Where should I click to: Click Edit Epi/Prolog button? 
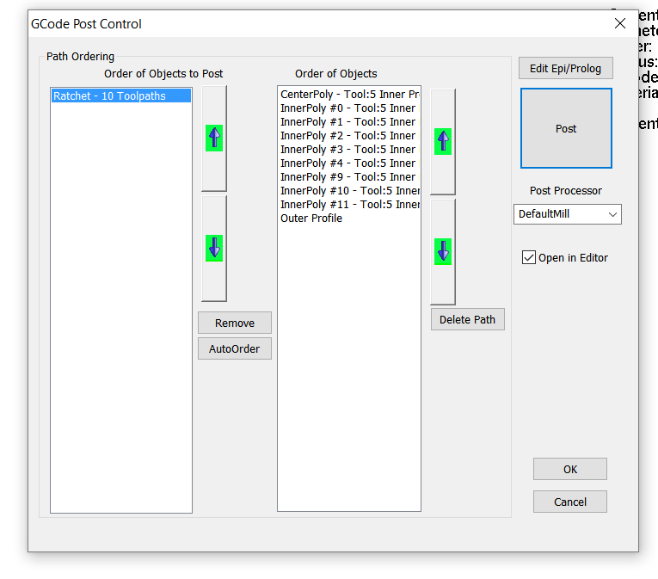coord(565,69)
